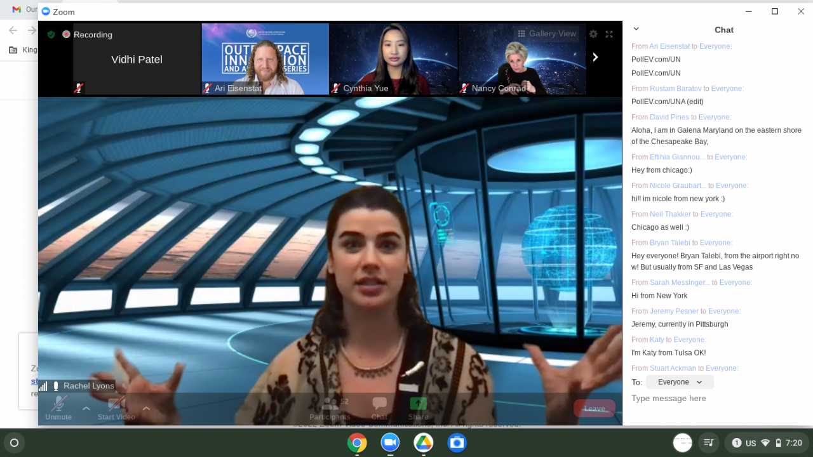Select Vidhi Patel's video tile
The width and height of the screenshot is (813, 457).
click(x=137, y=59)
